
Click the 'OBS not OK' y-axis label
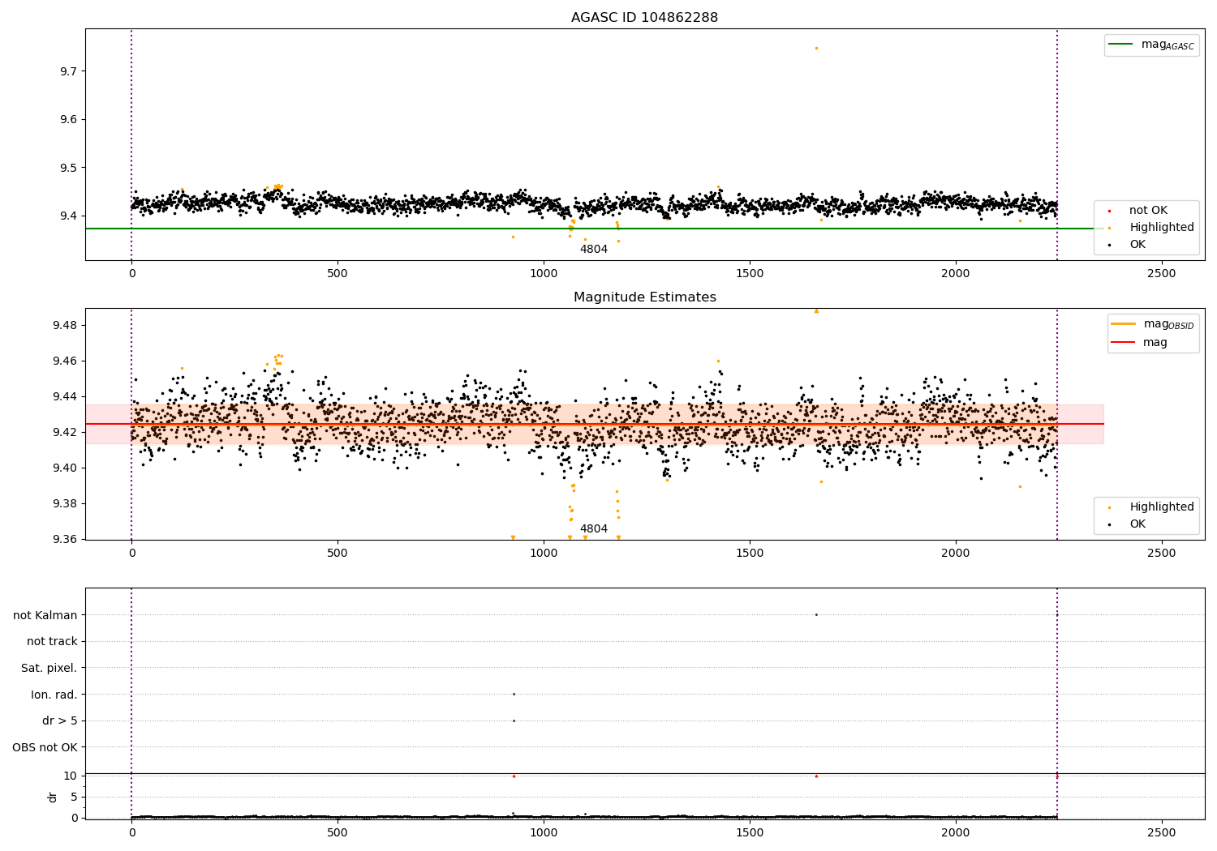click(45, 747)
